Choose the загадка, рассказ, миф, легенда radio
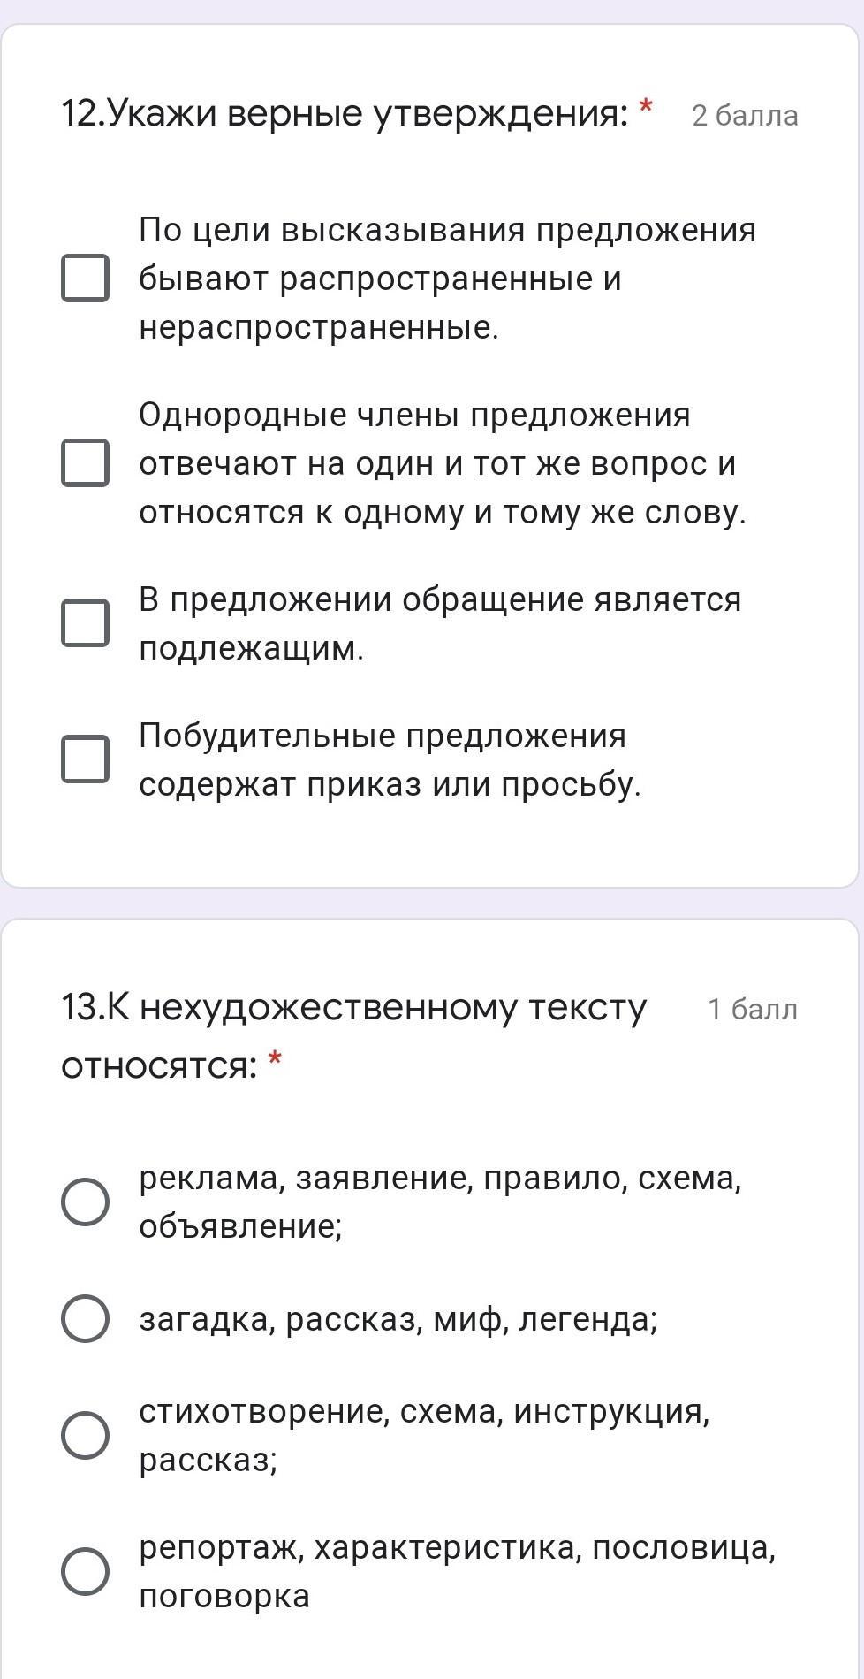The width and height of the screenshot is (864, 1679). (x=85, y=1319)
